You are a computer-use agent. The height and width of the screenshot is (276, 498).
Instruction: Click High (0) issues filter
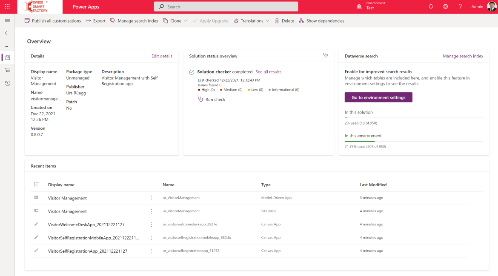(206, 90)
